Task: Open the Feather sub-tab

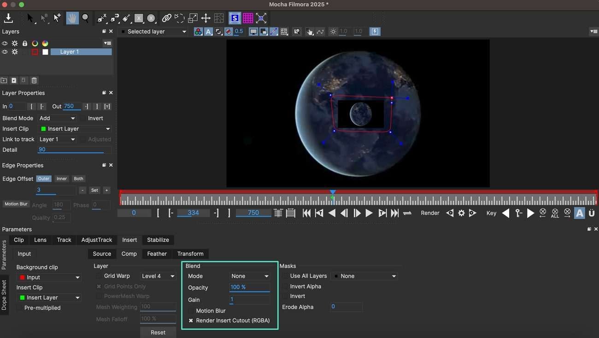Action: click(x=157, y=254)
